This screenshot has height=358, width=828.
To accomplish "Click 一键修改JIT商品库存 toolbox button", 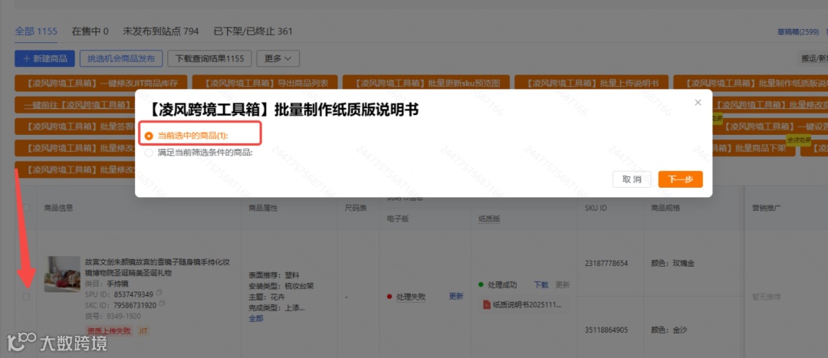I will (x=100, y=83).
